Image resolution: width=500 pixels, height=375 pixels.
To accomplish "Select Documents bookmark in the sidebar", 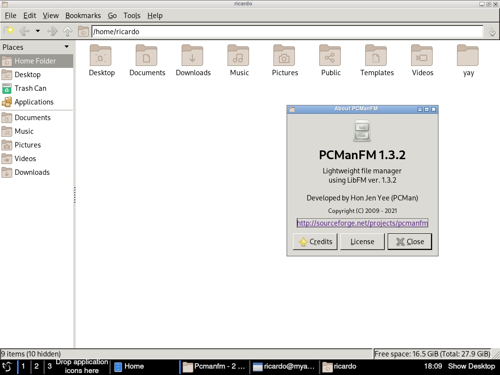I will [37, 118].
